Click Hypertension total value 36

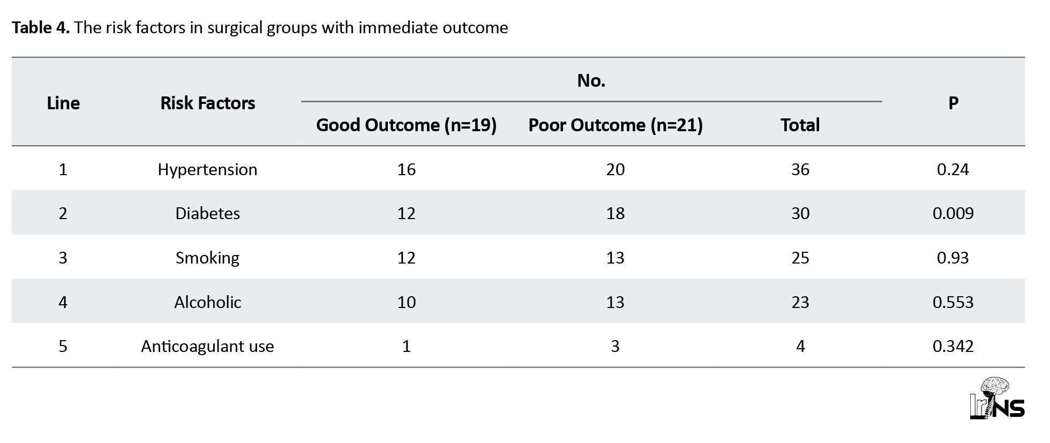[800, 169]
